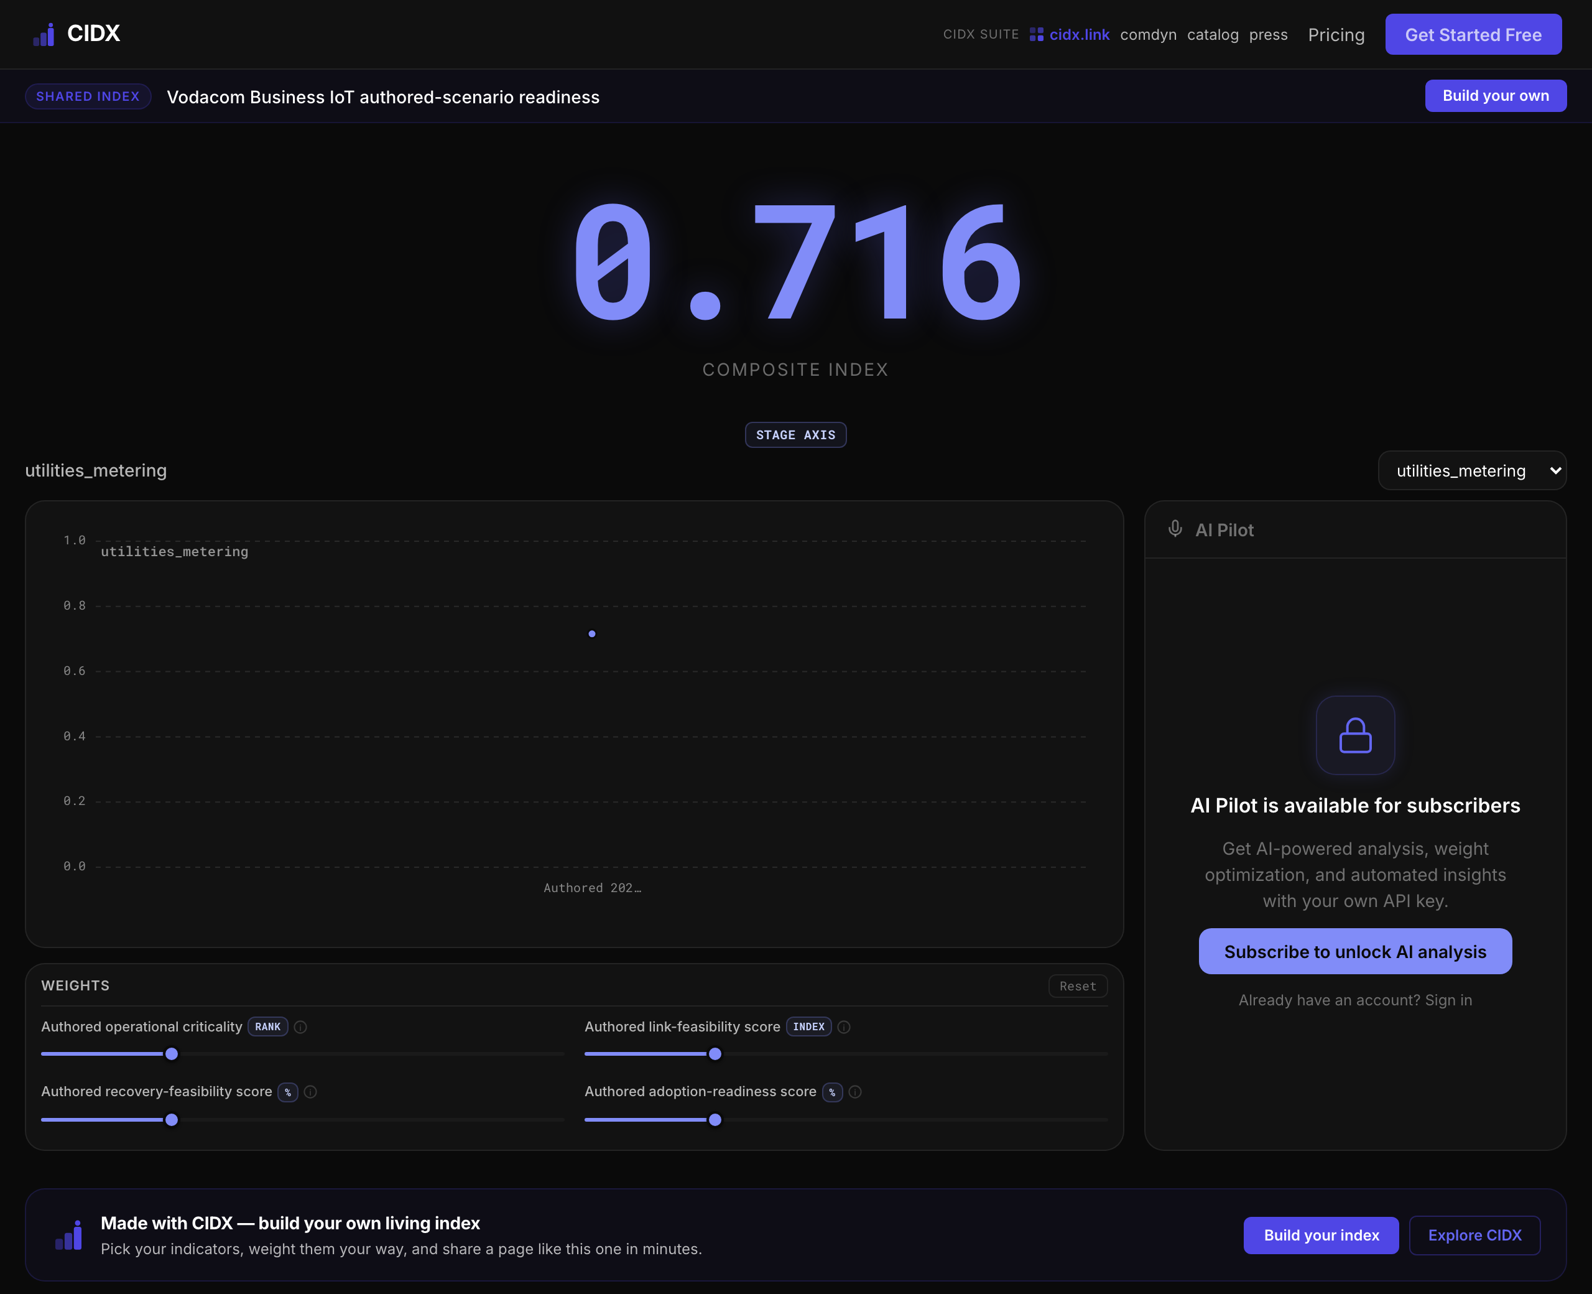The image size is (1592, 1294).
Task: Click 'AI Pilot is available for subscribers' heading
Action: pyautogui.click(x=1355, y=806)
